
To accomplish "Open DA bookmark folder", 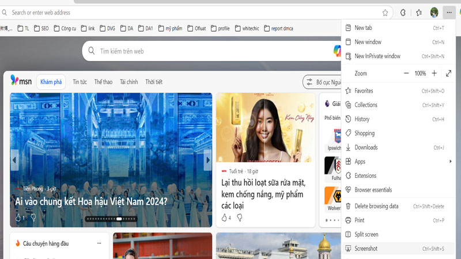I will [127, 28].
